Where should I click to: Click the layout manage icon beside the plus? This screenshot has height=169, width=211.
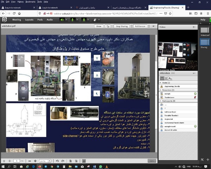tap(202, 160)
